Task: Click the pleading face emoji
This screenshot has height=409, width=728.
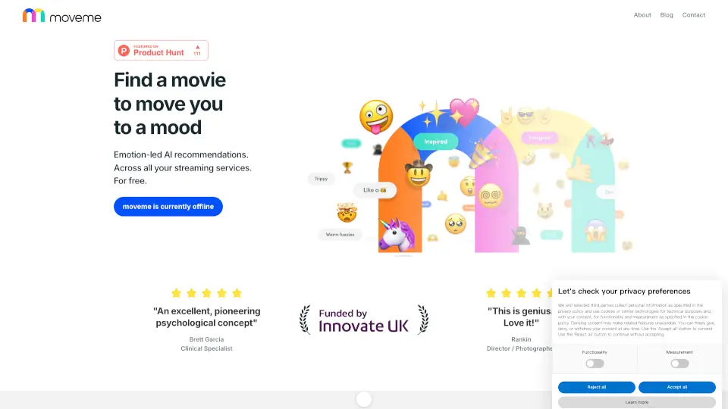Action: tap(456, 224)
